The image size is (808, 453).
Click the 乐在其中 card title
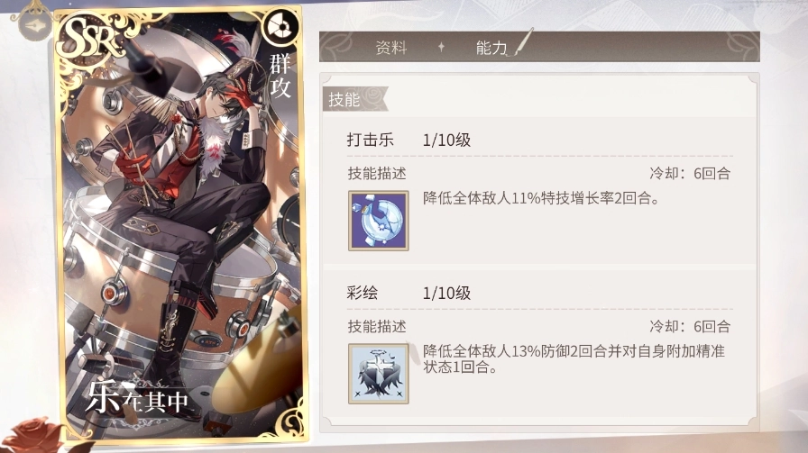pyautogui.click(x=138, y=398)
